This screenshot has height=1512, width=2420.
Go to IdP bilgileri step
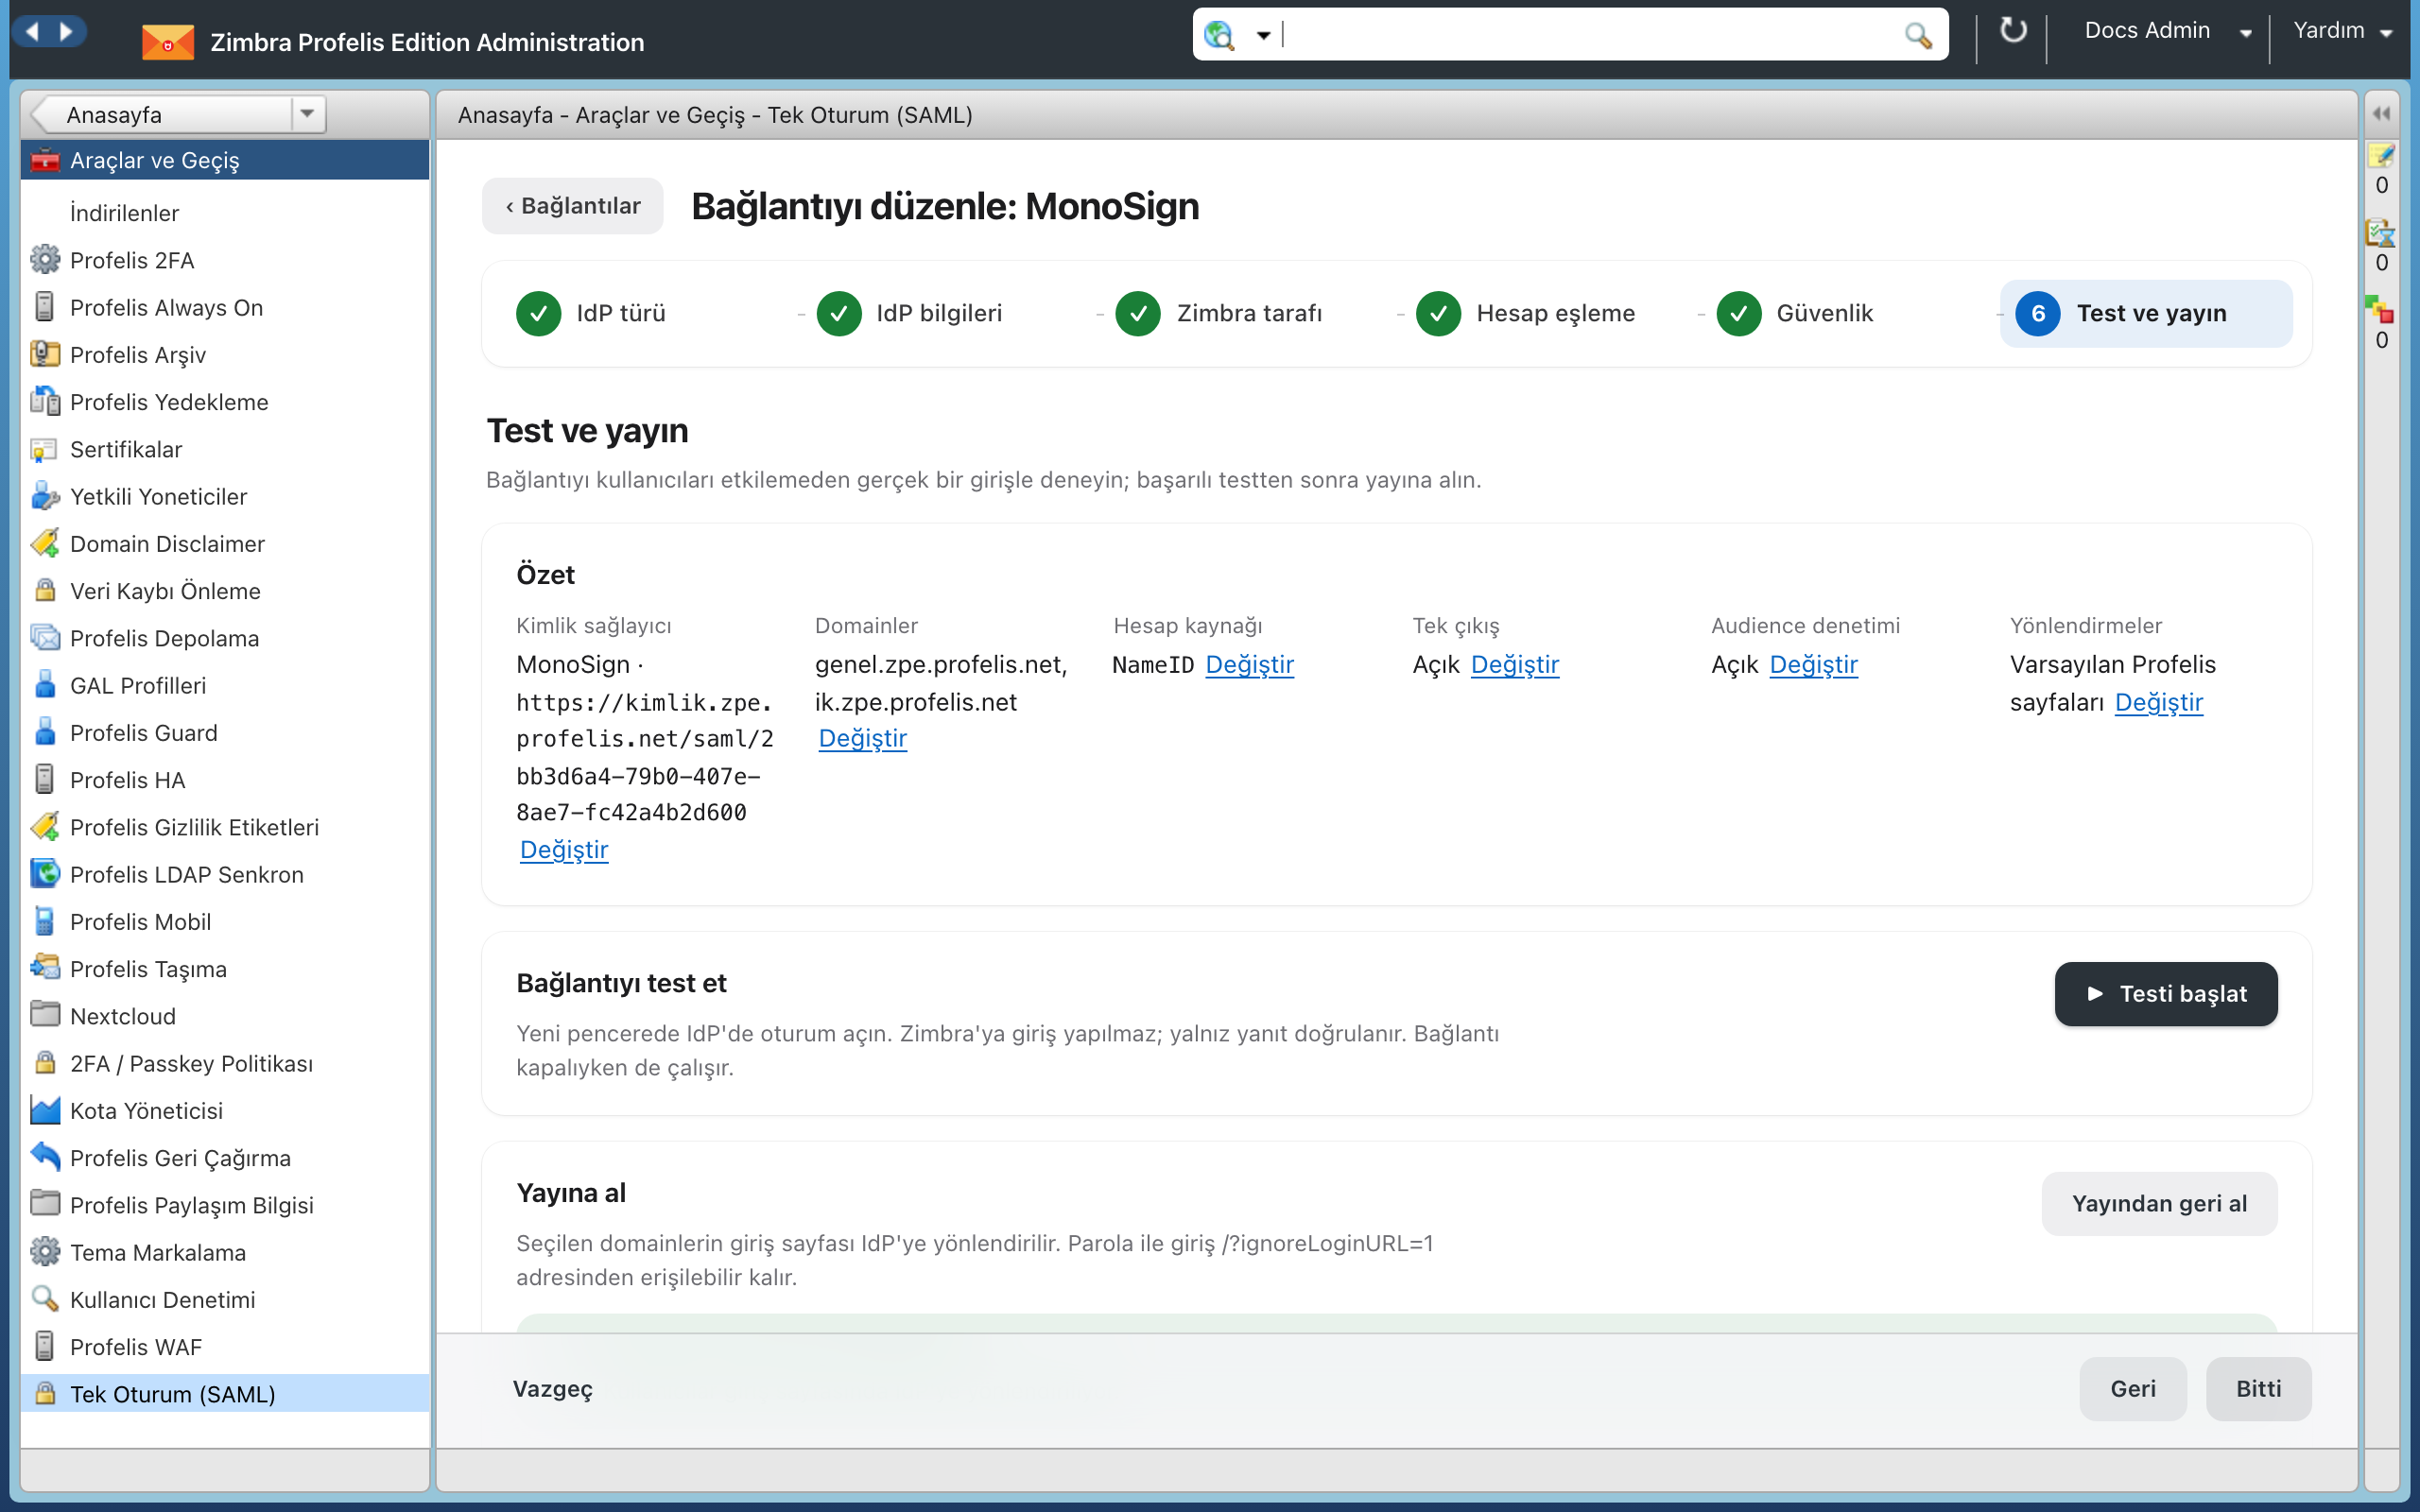pyautogui.click(x=909, y=313)
